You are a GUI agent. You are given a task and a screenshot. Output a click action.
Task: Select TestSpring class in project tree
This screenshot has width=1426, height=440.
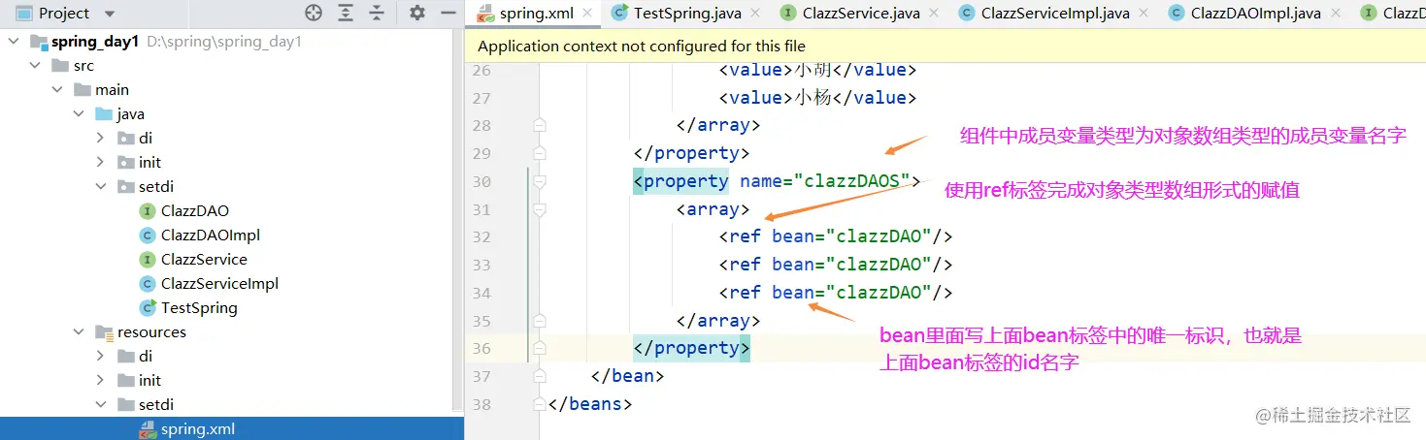tap(199, 308)
